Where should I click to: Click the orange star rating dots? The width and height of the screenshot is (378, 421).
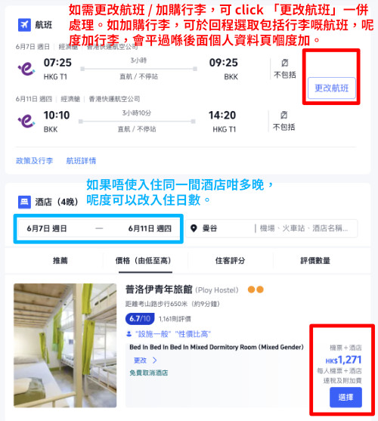click(x=256, y=289)
